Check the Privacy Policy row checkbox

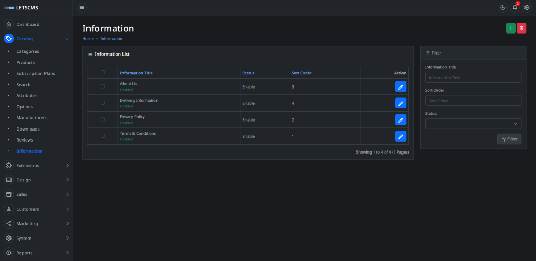(x=103, y=119)
